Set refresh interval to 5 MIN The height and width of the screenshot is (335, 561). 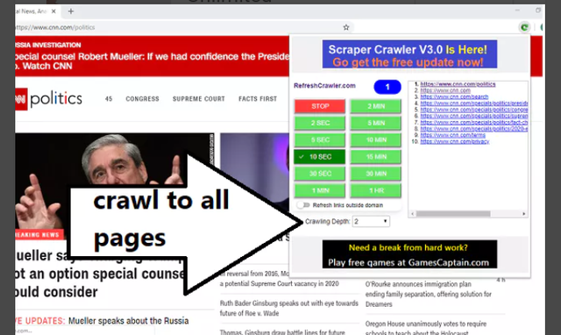click(376, 123)
